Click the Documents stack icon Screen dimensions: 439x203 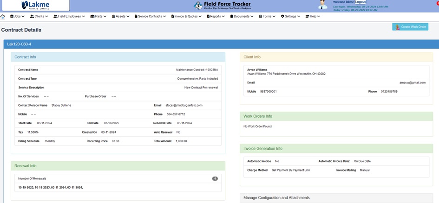tap(231, 17)
